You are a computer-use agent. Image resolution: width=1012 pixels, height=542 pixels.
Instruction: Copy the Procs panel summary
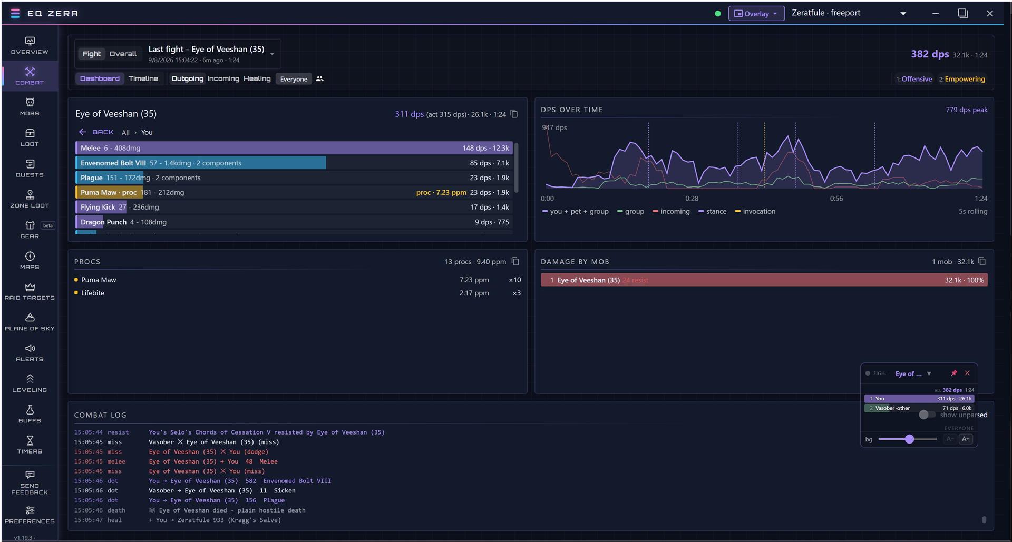click(x=515, y=261)
